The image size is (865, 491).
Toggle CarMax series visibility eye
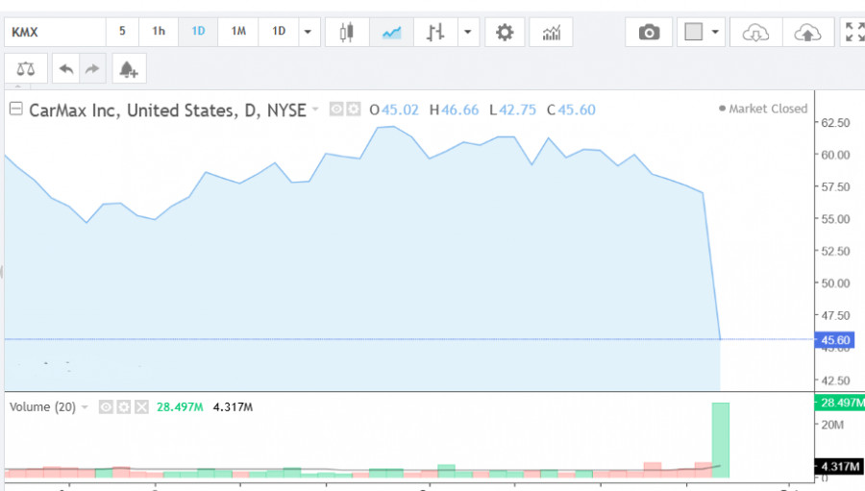pos(336,110)
